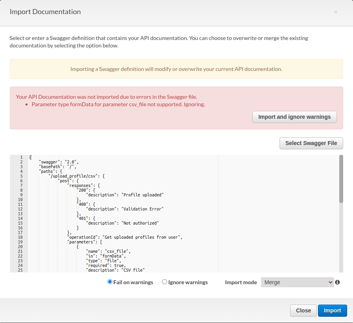Click the "Profile uploaded" description text

(143, 195)
